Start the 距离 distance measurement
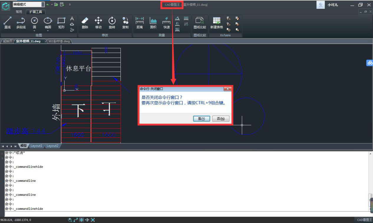This screenshot has width=373, height=223. point(140,23)
